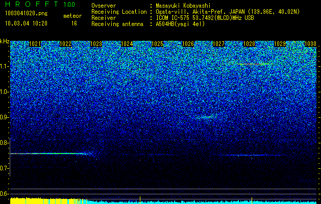Click the Ovserver label
Screen dimensions: 321x204
point(104,6)
